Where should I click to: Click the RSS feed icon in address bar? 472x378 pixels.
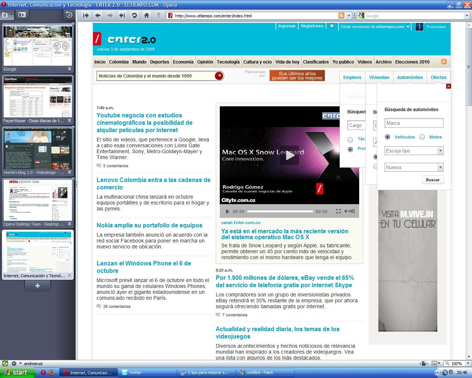coord(341,16)
